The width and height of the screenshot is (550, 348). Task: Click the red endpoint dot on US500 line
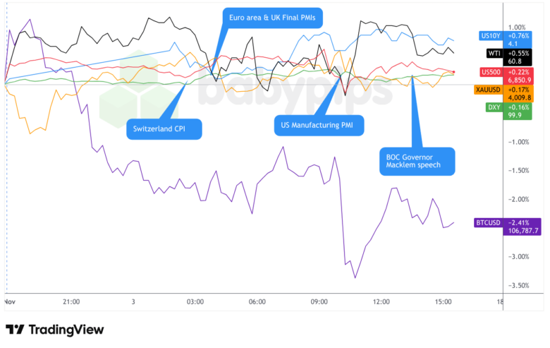tap(454, 72)
